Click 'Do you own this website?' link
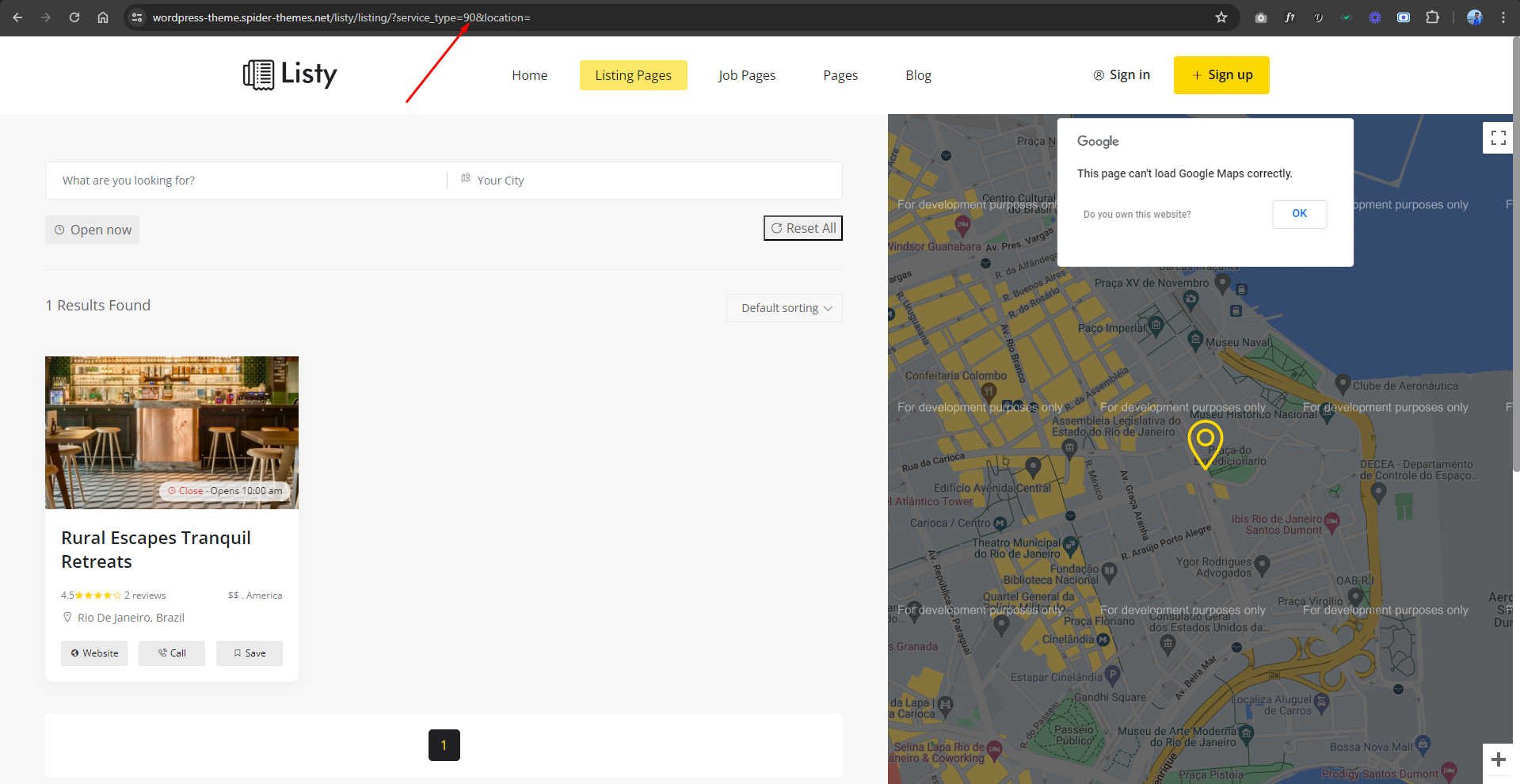1520x784 pixels. [x=1137, y=215]
